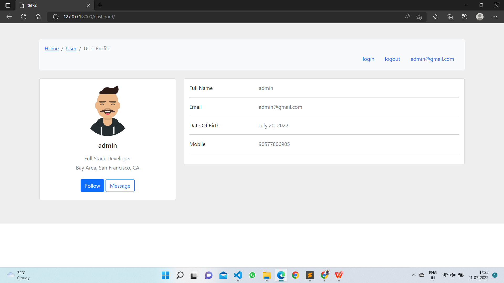Click the User Profile breadcrumb text
This screenshot has height=283, width=504.
[x=97, y=48]
